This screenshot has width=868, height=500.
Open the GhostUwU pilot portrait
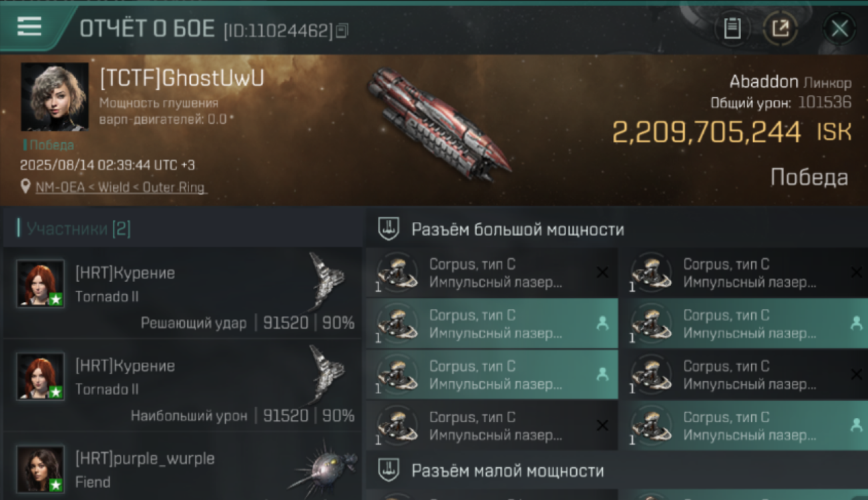(55, 97)
